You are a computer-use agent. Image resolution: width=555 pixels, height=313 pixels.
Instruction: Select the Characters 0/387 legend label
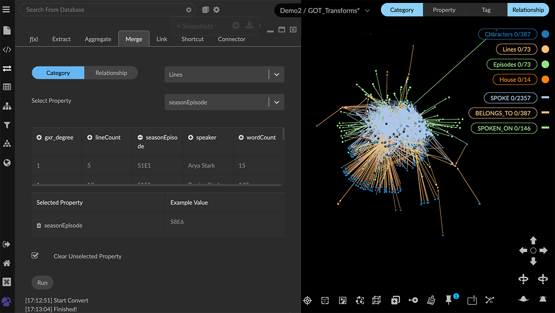pos(507,34)
